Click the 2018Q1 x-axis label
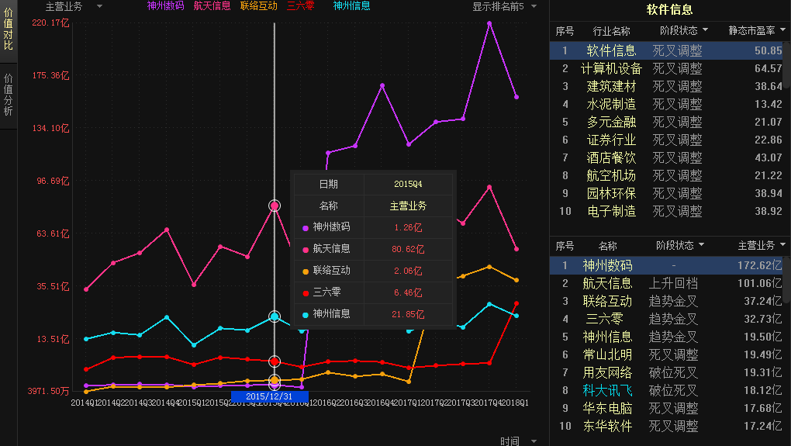The image size is (791, 446). (x=516, y=403)
